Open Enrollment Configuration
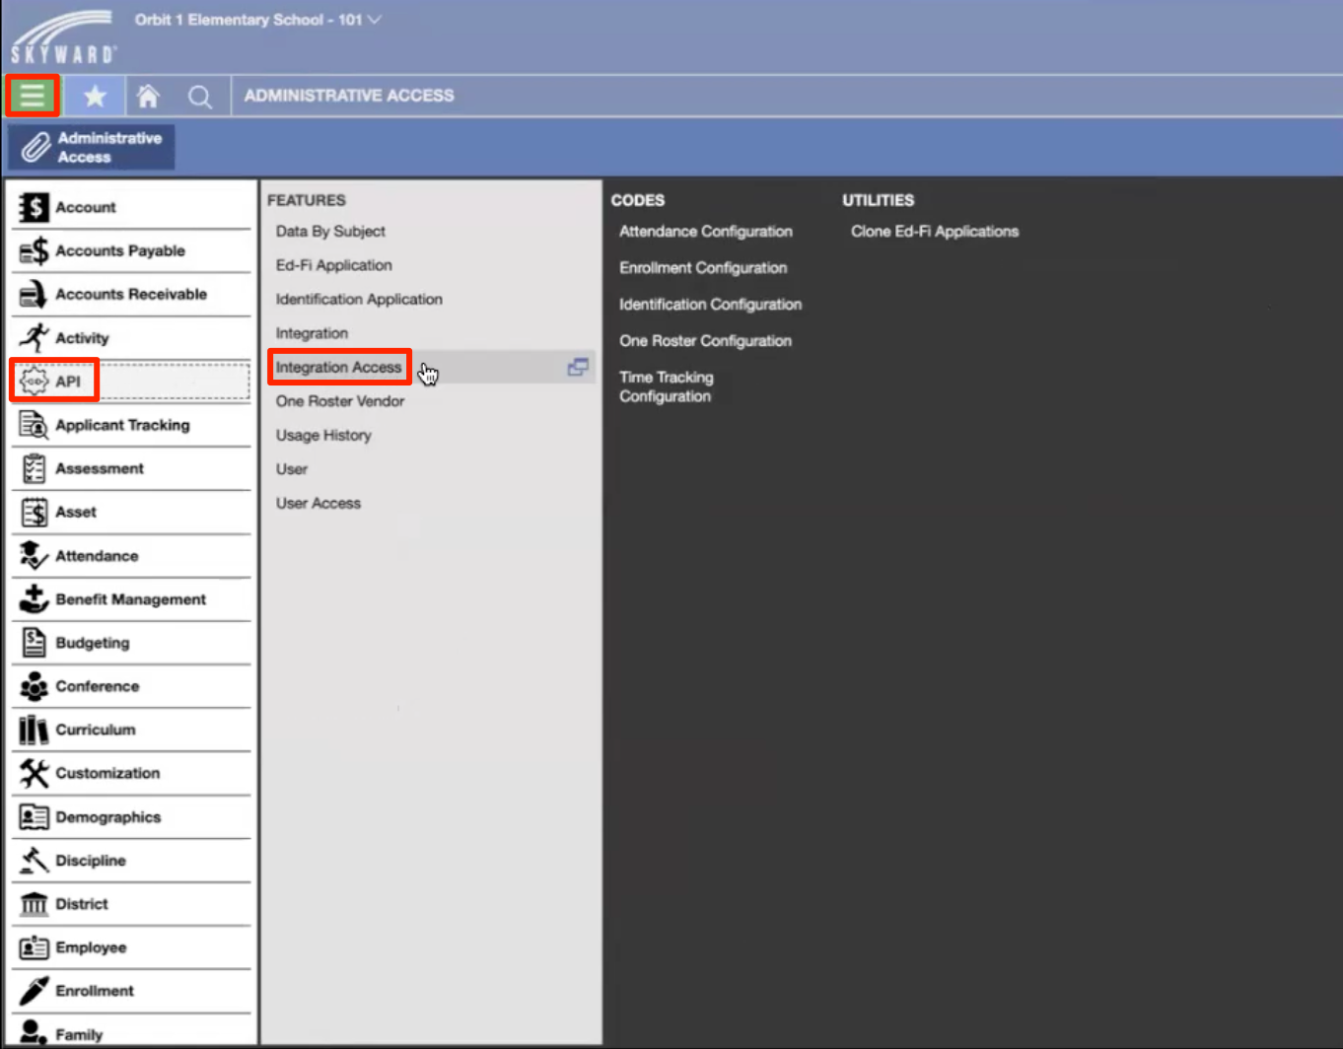 [x=703, y=267]
